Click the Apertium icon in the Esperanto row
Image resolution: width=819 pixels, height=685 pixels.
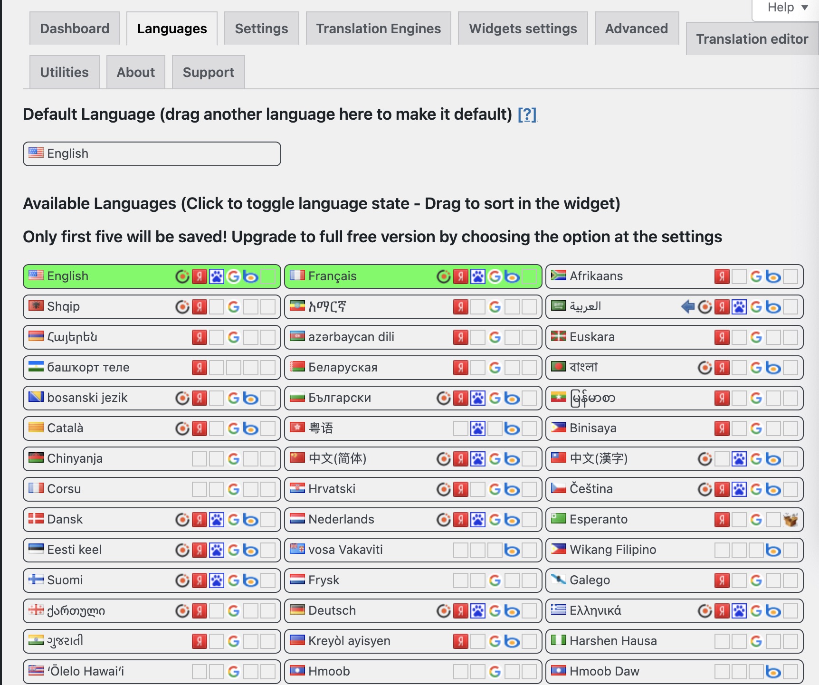(x=790, y=520)
